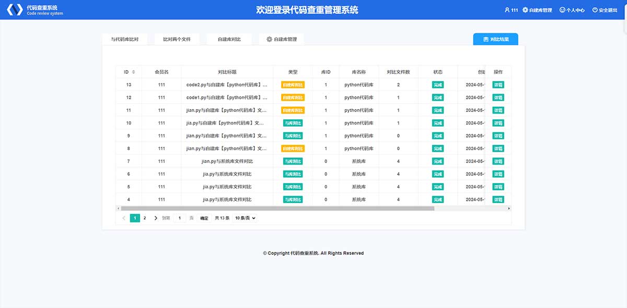Viewport: 627px width, 308px height.
Task: Open the 10条/页 page size dropdown
Action: (x=245, y=218)
